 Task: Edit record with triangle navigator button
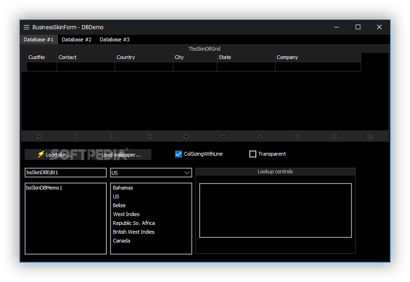(x=260, y=136)
